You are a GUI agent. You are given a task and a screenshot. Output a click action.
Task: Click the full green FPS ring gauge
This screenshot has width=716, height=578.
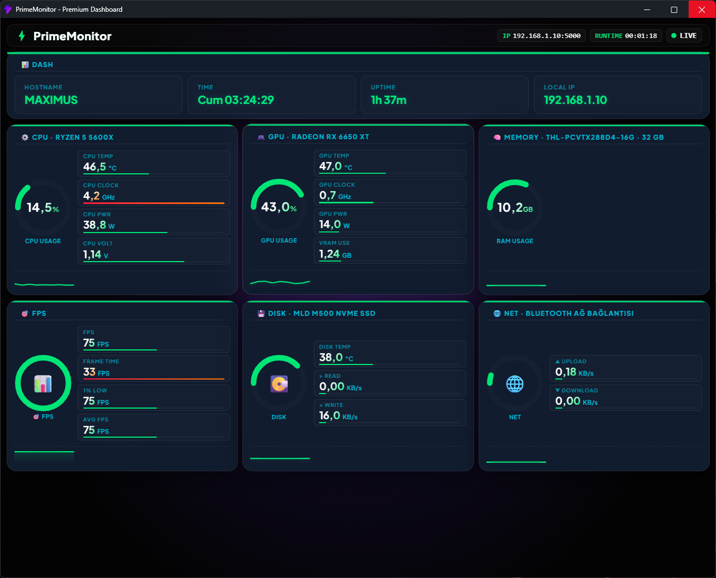coord(43,383)
